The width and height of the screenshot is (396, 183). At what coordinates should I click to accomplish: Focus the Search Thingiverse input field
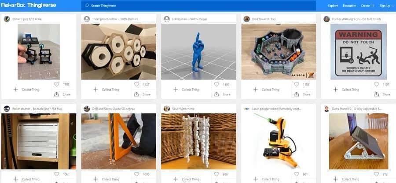(198, 6)
